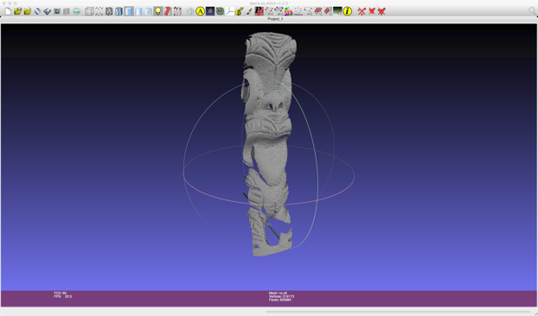
Task: Toggle the XYZ axis display
Action: [229, 11]
